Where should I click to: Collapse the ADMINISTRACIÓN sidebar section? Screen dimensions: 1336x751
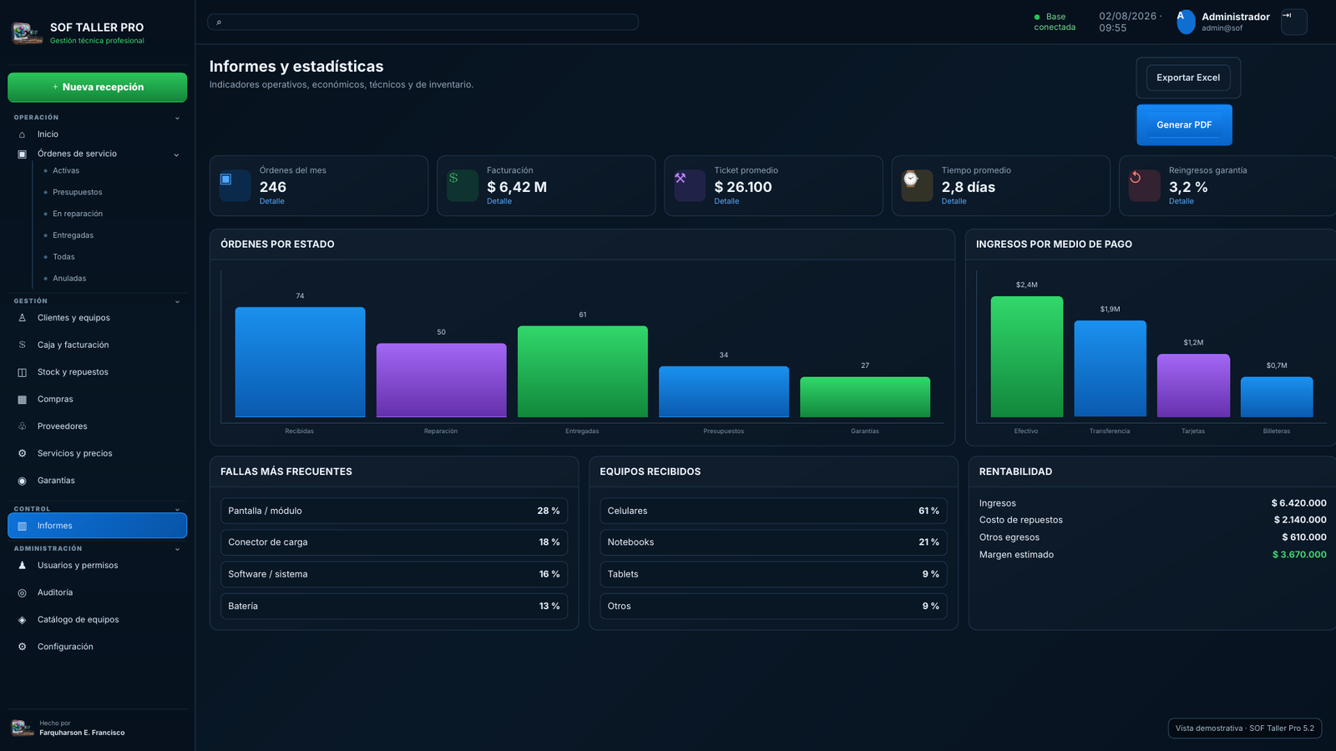[177, 549]
